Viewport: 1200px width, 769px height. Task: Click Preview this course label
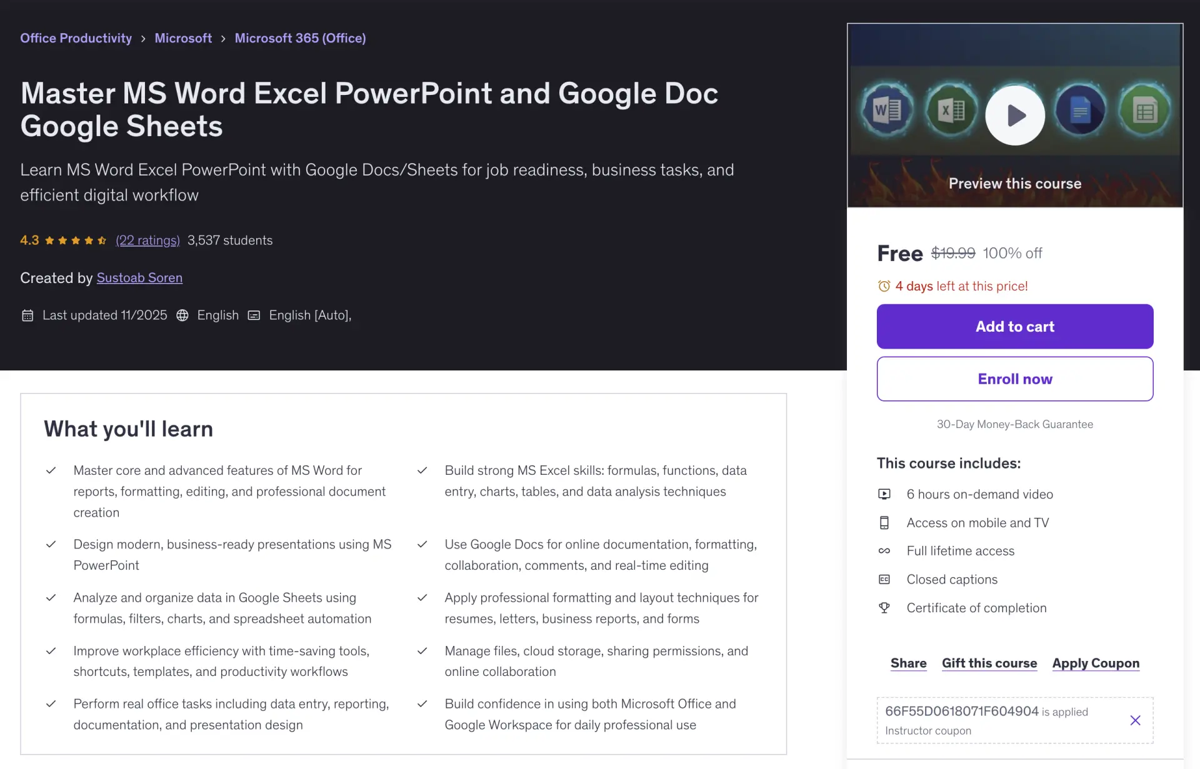click(1015, 184)
